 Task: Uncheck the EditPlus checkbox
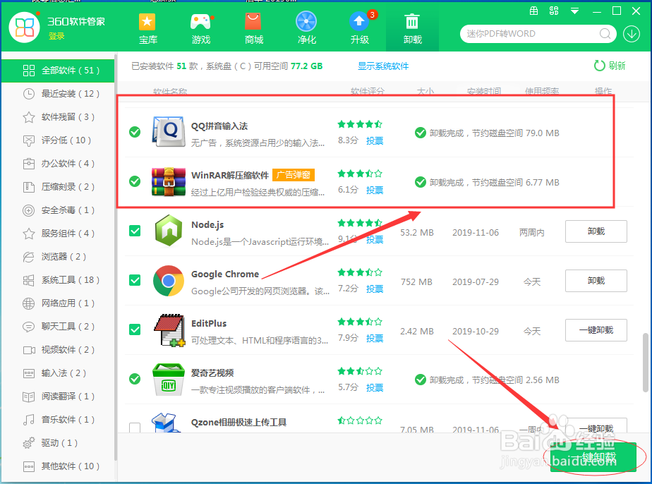click(x=135, y=329)
